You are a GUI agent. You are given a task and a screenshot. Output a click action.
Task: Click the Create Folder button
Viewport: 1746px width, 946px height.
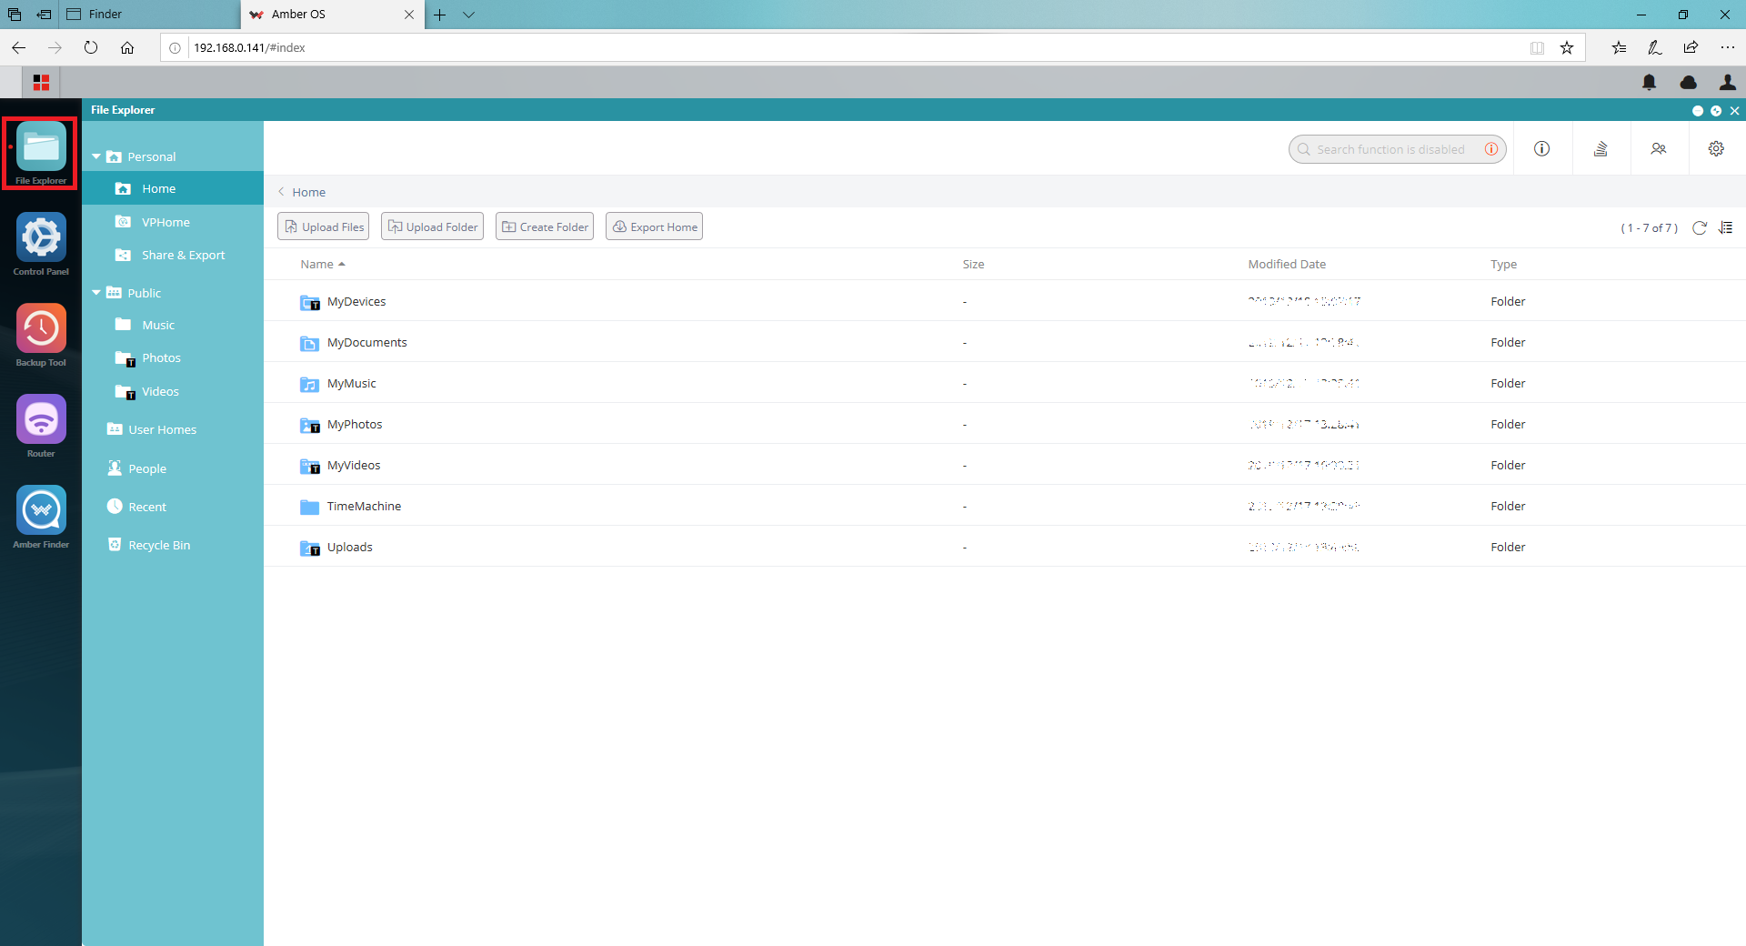tap(545, 226)
